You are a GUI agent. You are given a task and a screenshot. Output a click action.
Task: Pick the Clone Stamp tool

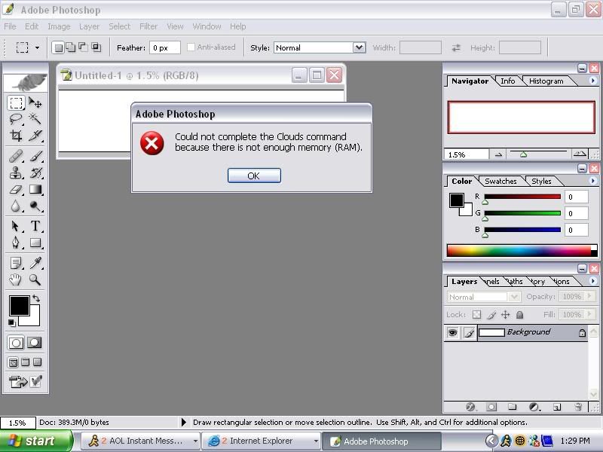pos(16,173)
